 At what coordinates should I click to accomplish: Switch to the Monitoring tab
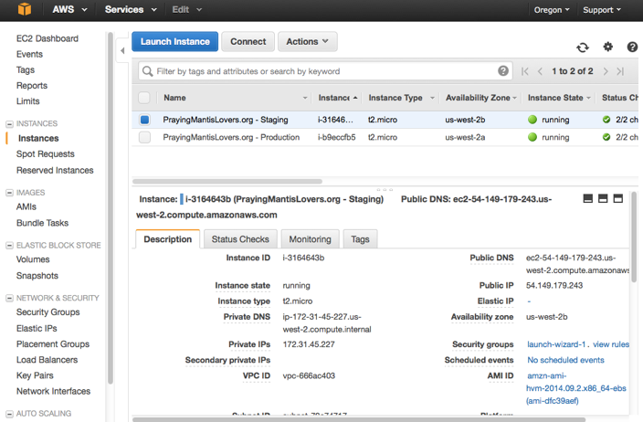click(x=310, y=239)
